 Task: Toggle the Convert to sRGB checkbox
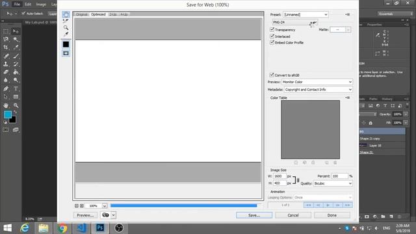272,75
